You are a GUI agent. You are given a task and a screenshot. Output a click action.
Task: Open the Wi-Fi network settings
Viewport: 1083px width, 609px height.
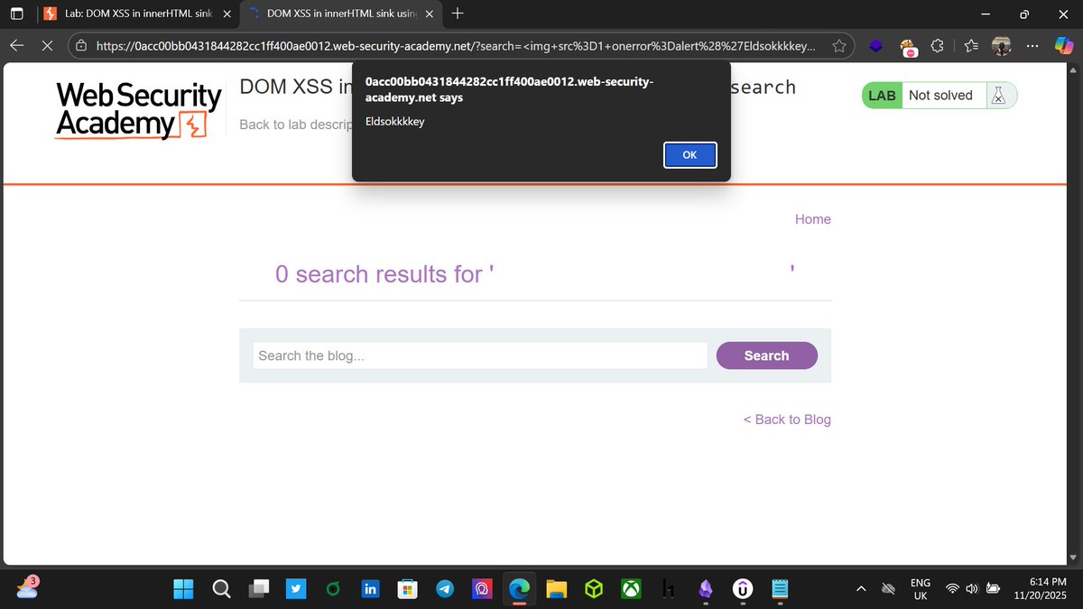point(952,589)
